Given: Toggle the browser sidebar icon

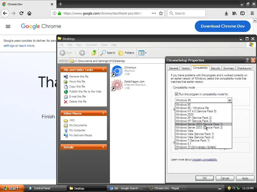Looking at the screenshot, I should pyautogui.click(x=242, y=13).
